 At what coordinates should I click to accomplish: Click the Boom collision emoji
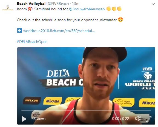(30, 9)
